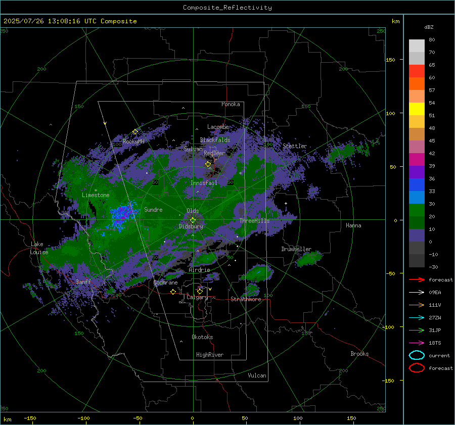Click the green 31JP arrow icon
The width and height of the screenshot is (455, 425).
[417, 330]
